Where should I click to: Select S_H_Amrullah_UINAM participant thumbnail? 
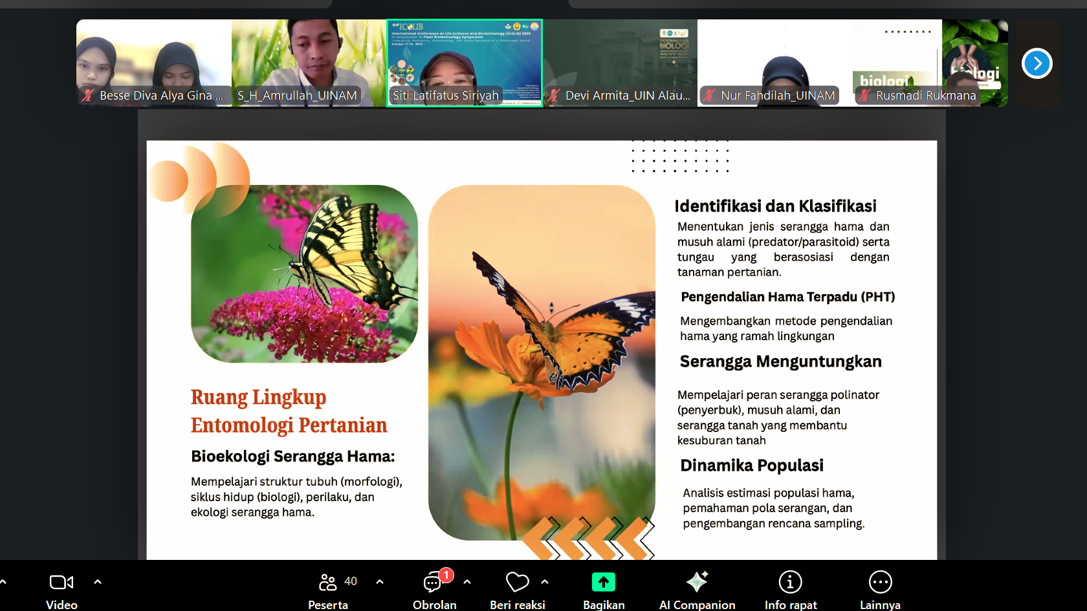pos(309,63)
